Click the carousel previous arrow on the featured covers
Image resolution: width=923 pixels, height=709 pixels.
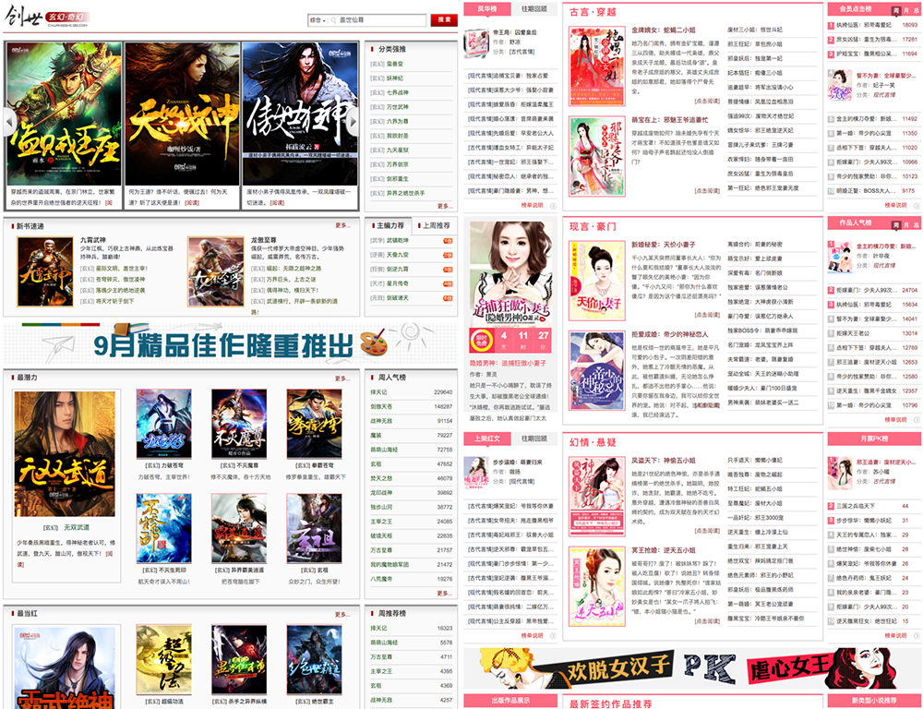click(x=9, y=122)
